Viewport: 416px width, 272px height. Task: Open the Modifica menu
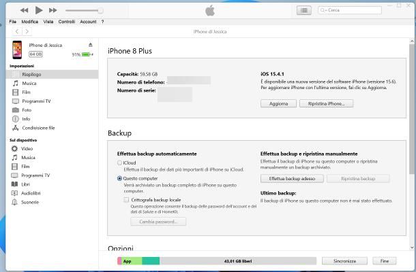point(30,22)
